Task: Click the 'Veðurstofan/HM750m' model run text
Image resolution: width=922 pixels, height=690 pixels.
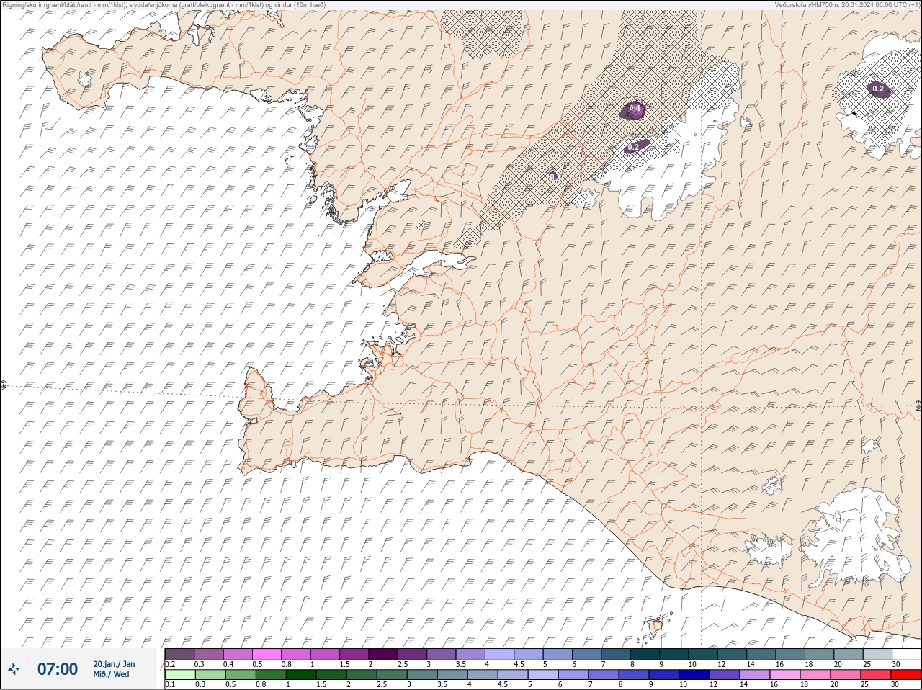Action: (x=807, y=4)
